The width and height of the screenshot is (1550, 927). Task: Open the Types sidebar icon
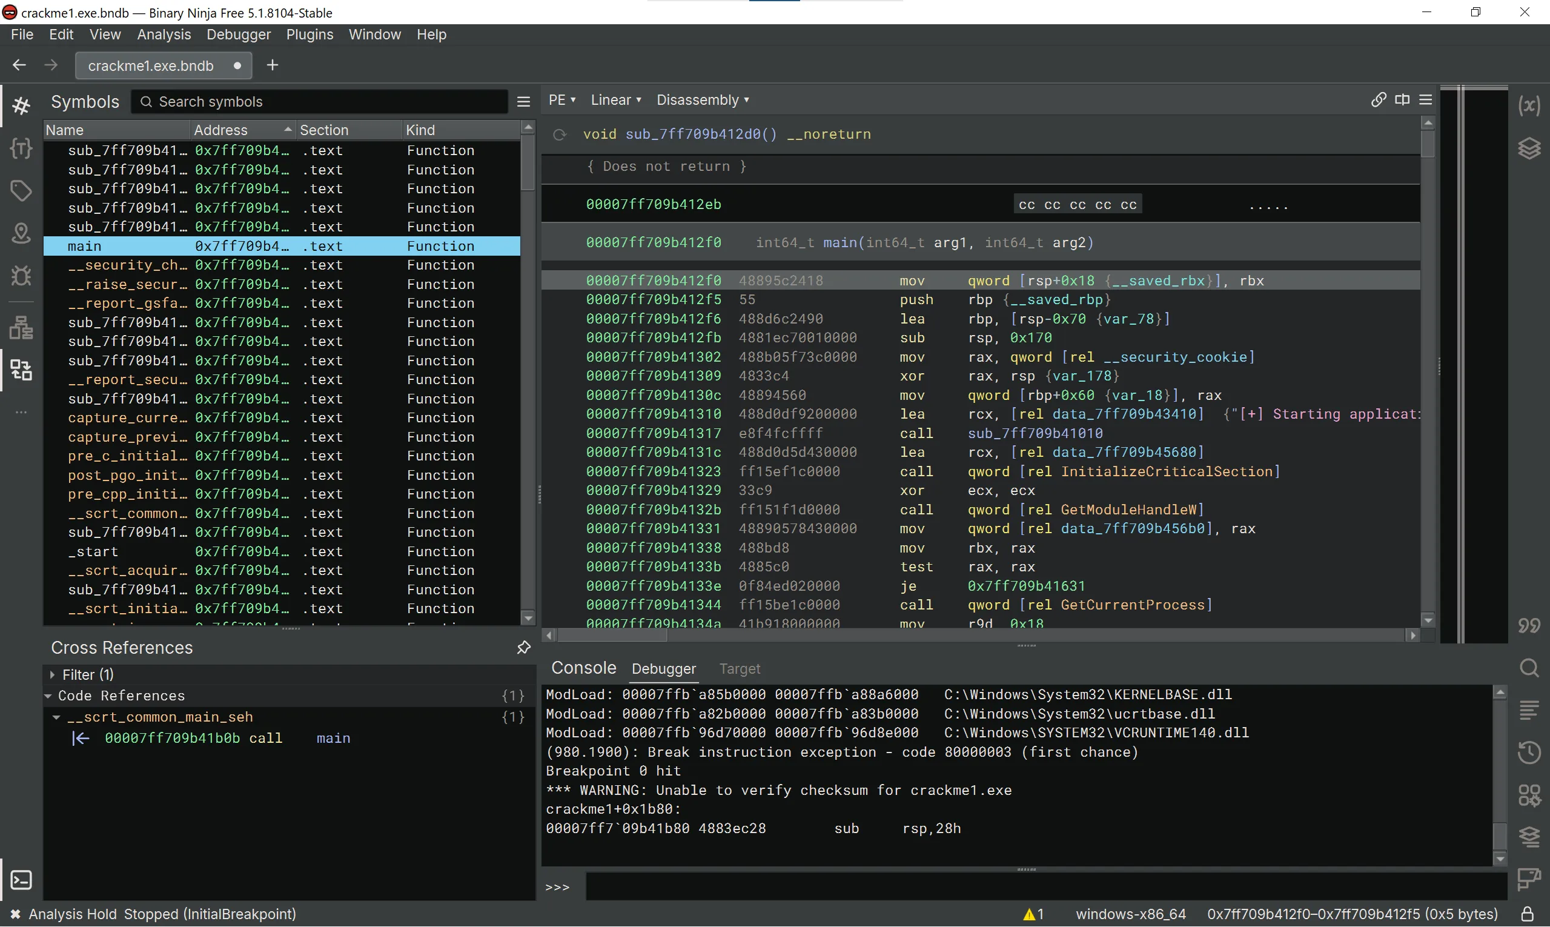[x=21, y=148]
